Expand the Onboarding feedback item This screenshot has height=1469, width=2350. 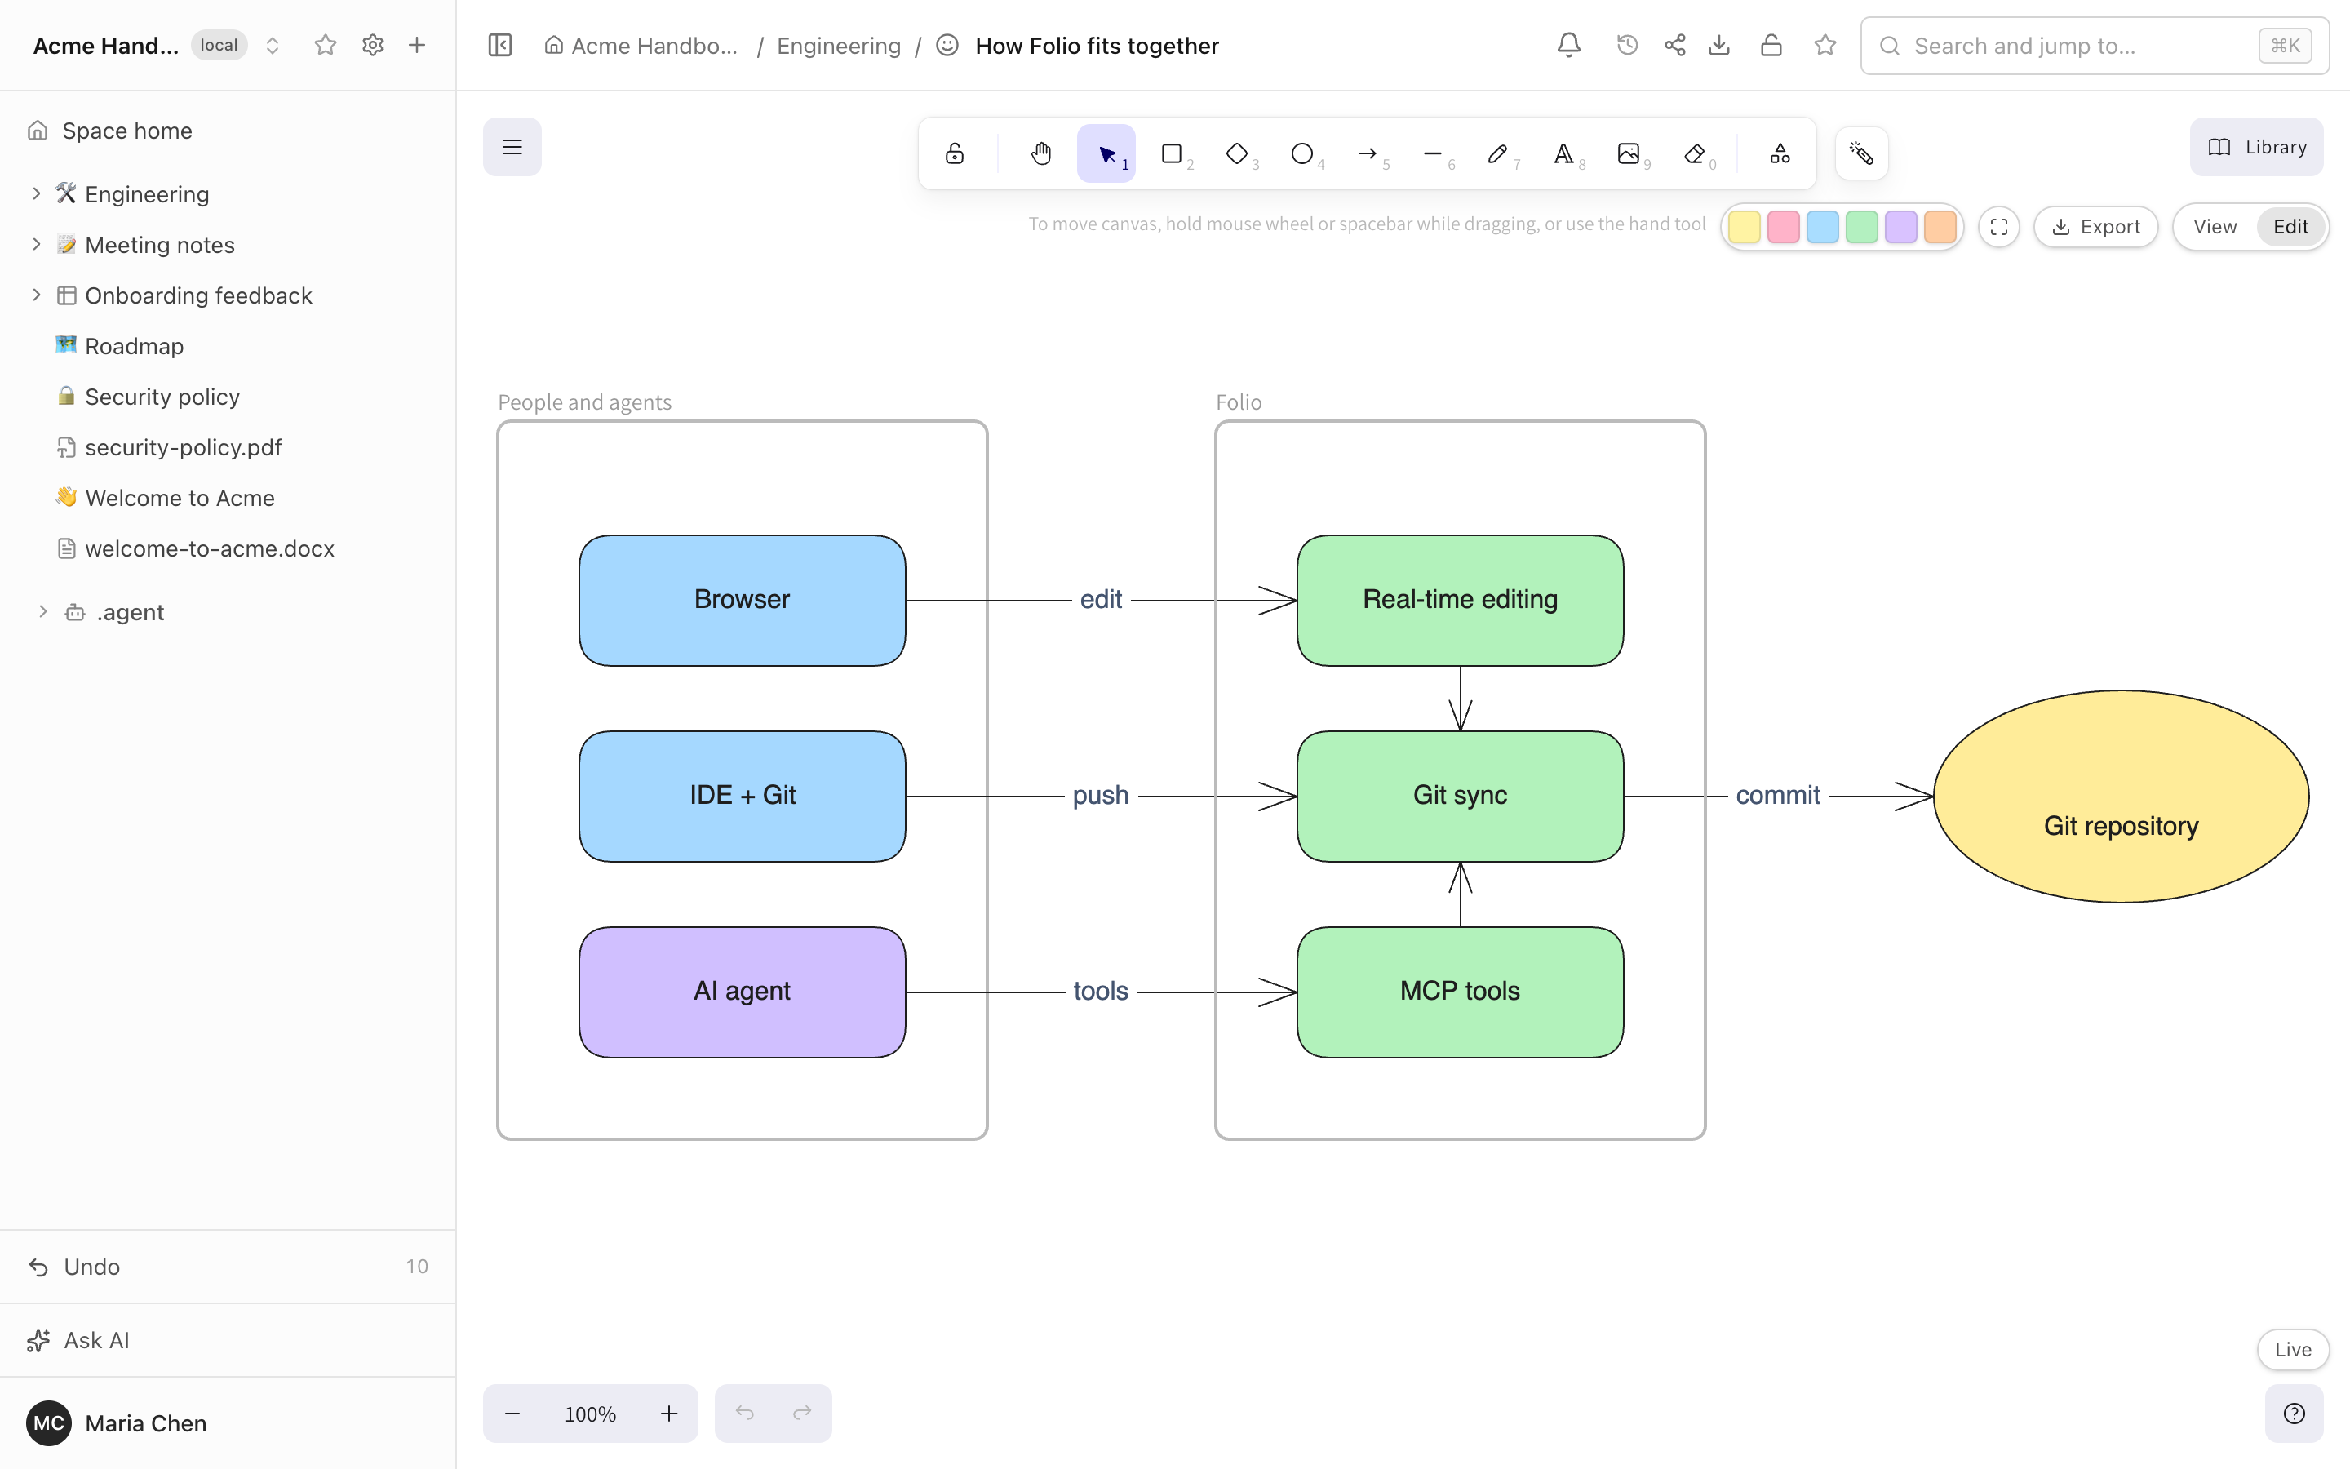36,295
